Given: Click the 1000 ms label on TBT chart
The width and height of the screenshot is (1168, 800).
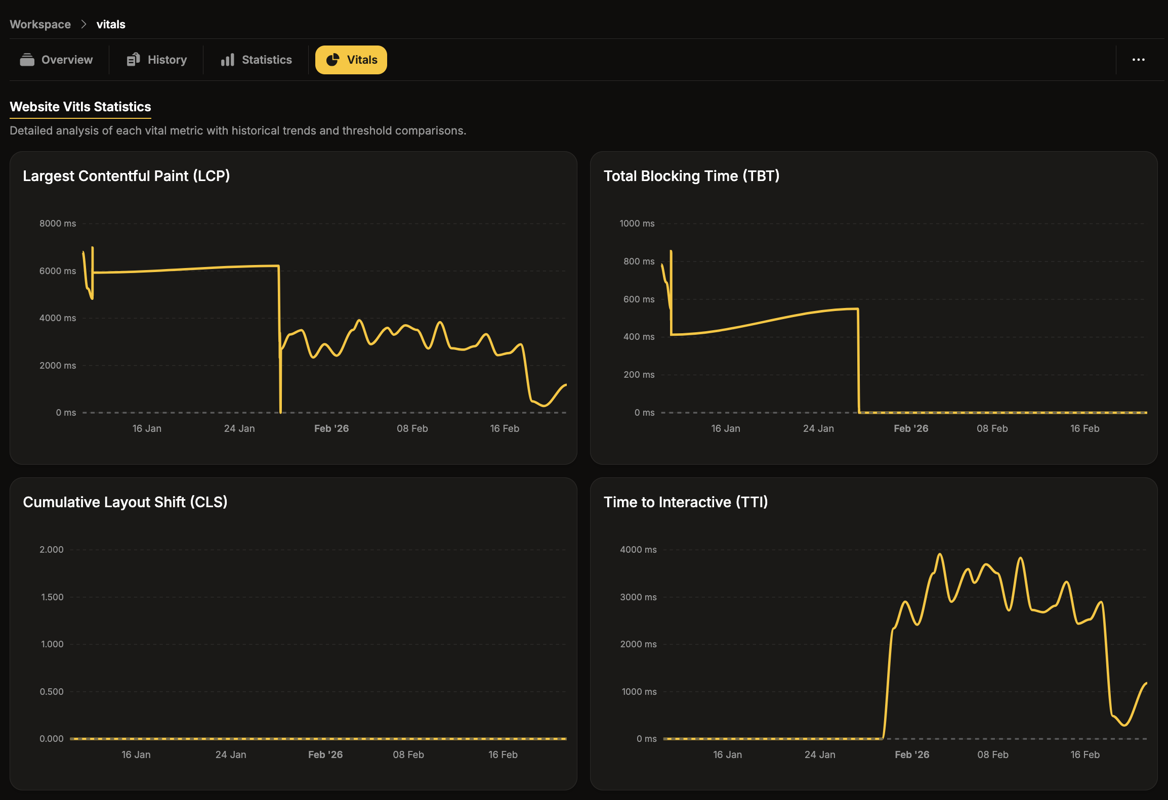Looking at the screenshot, I should point(637,224).
